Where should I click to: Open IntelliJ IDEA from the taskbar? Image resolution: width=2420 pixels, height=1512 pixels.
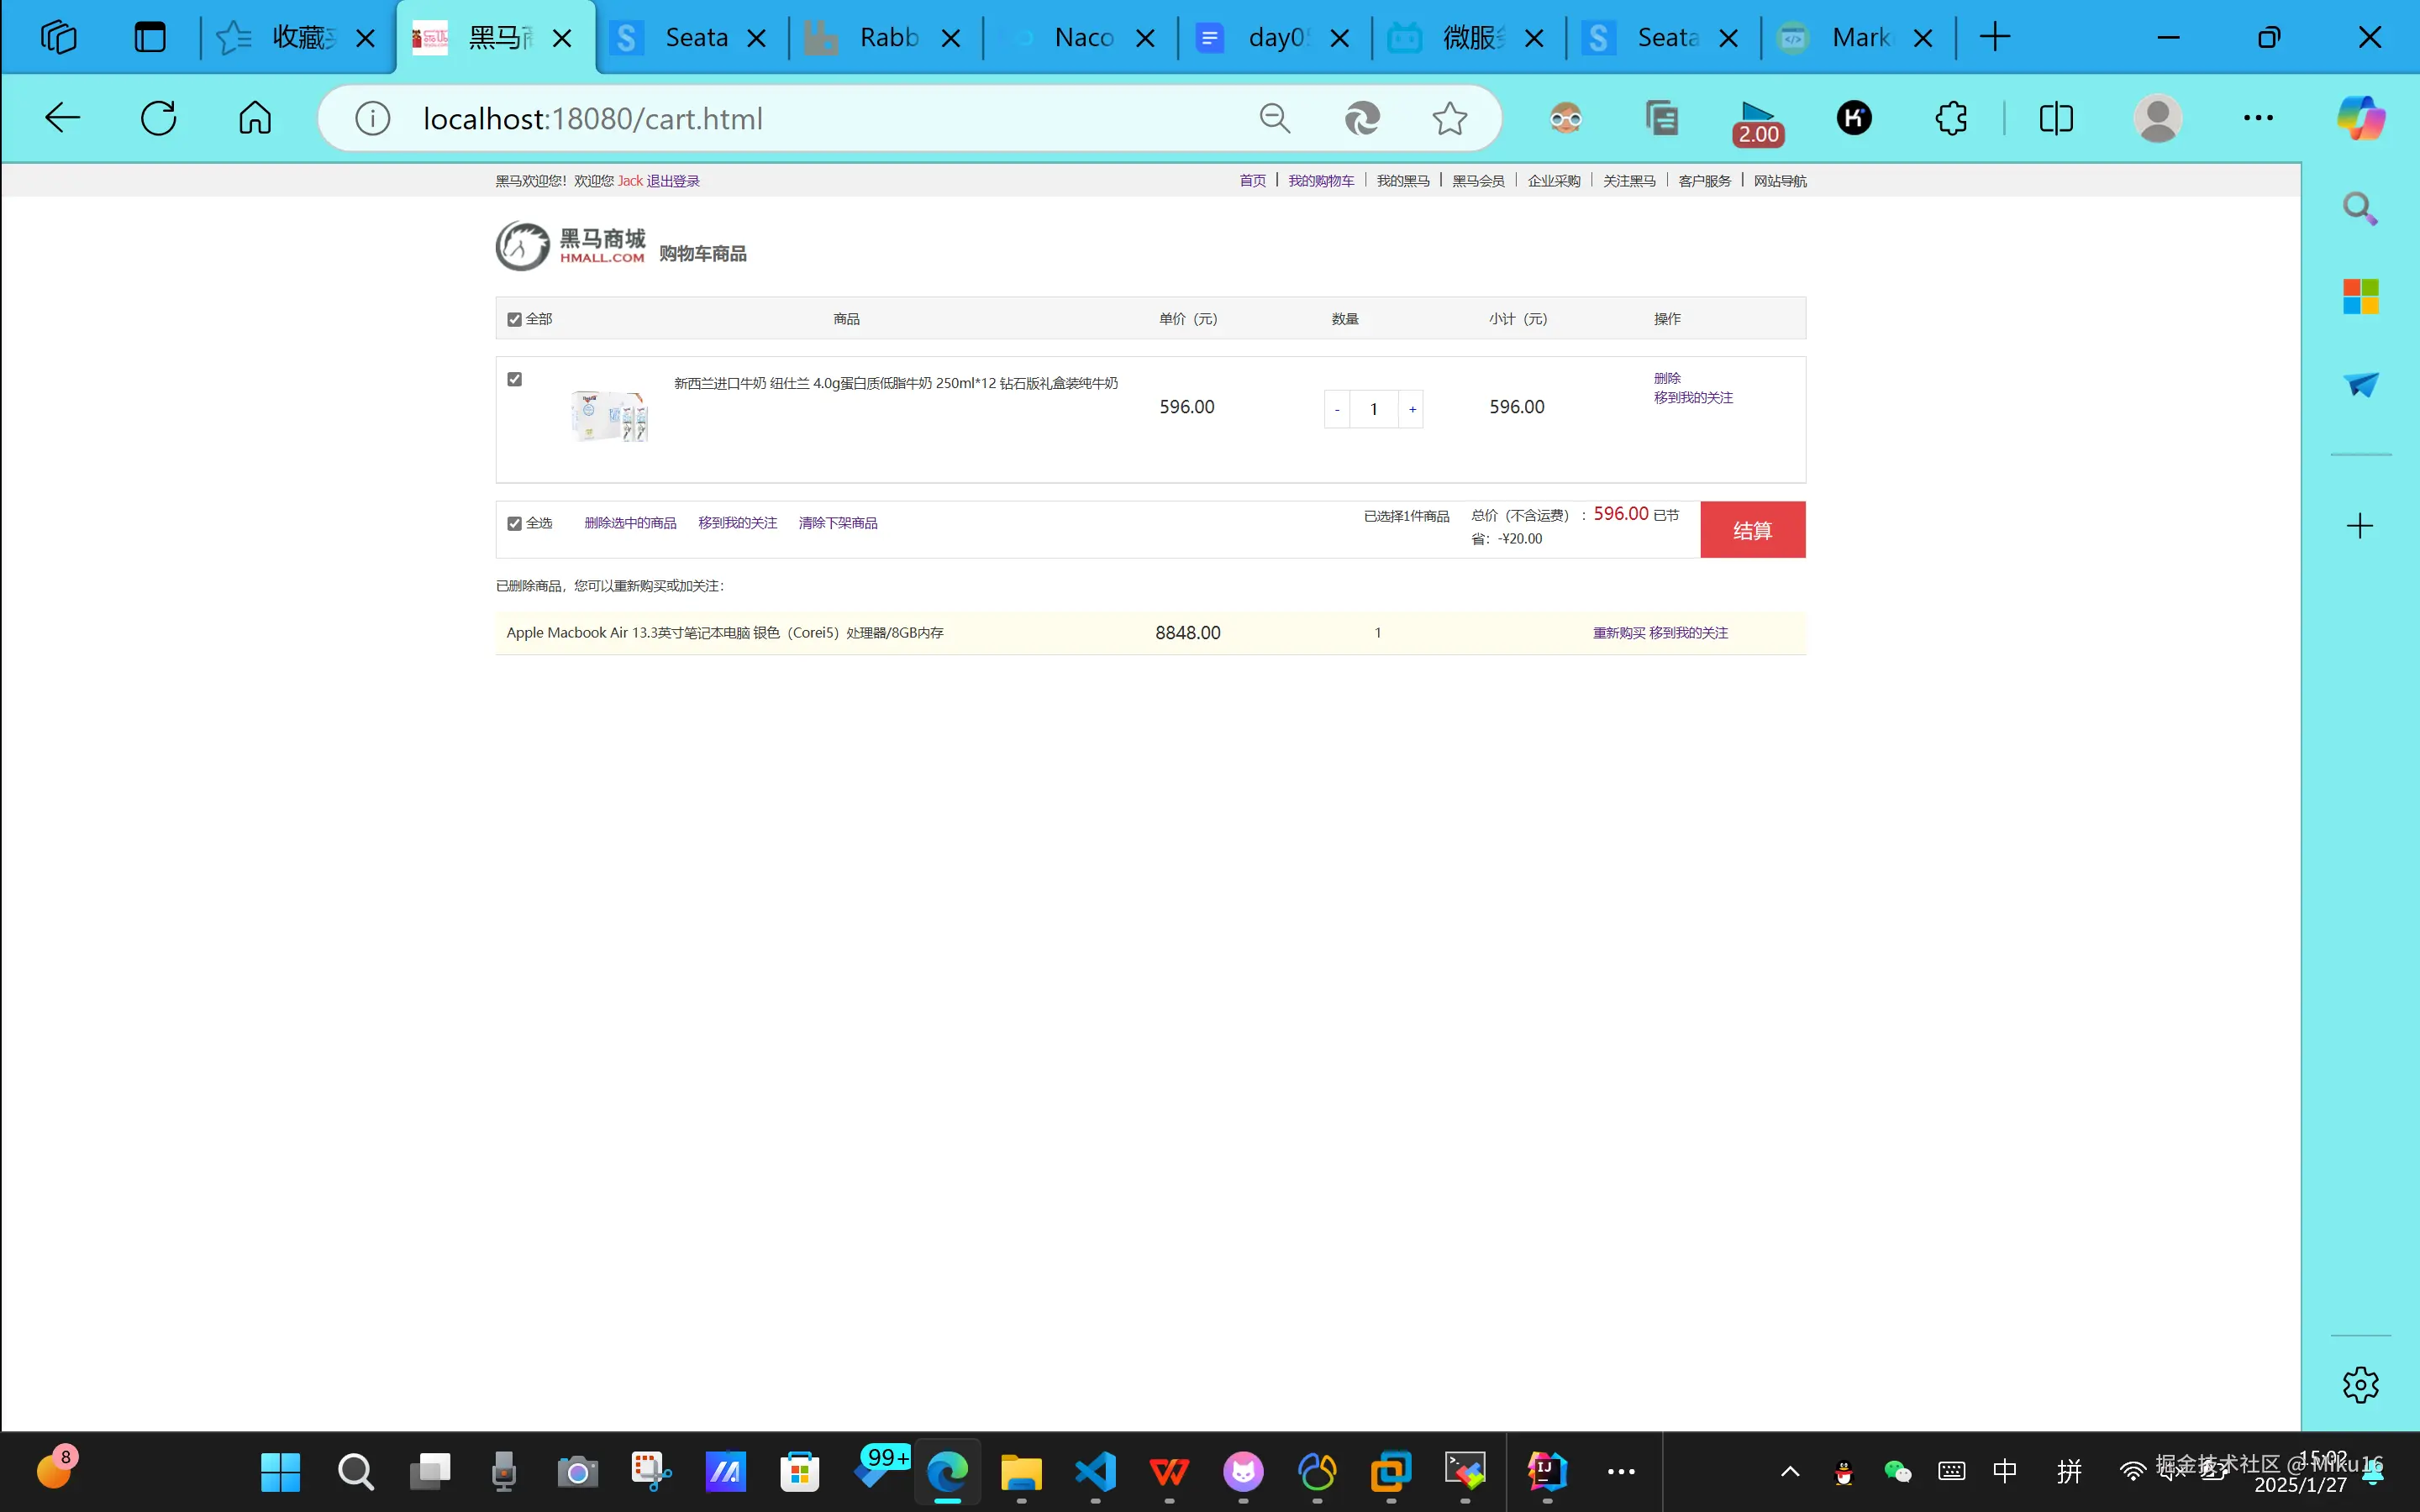(x=1546, y=1470)
